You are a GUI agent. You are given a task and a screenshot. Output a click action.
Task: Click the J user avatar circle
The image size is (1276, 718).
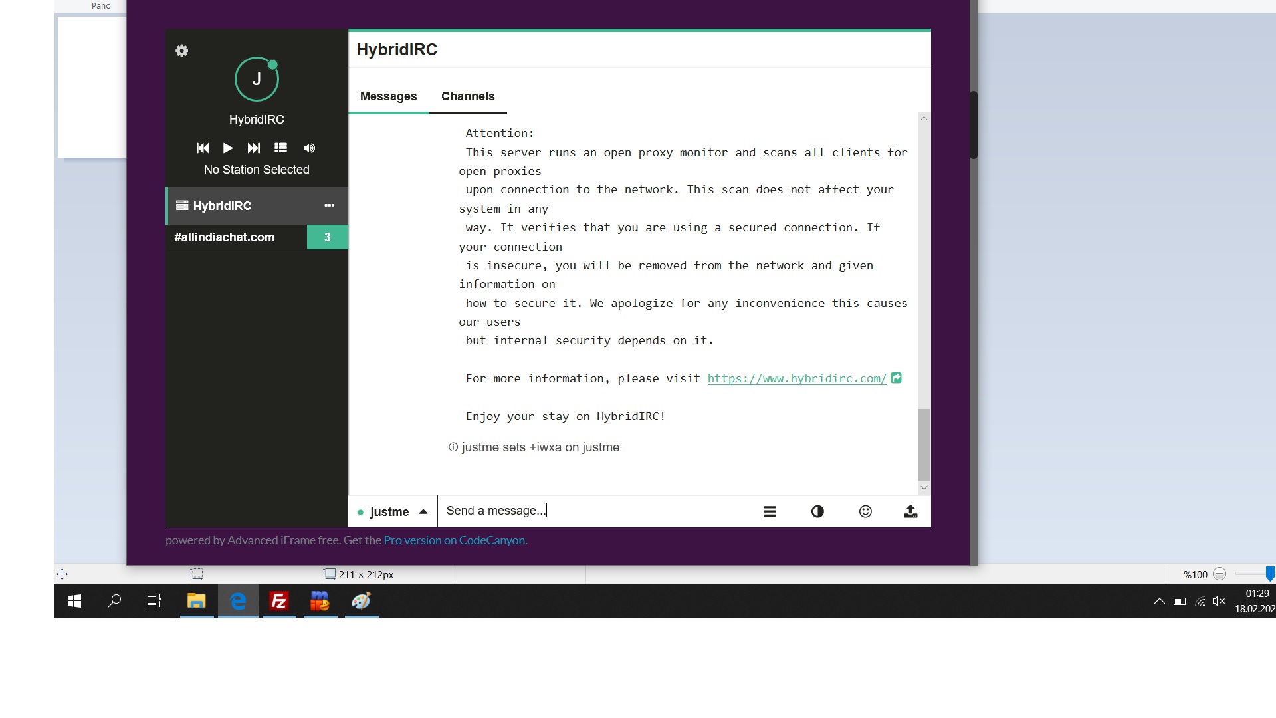click(257, 79)
